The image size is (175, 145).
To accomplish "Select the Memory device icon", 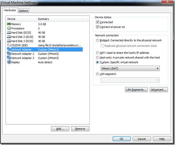I will 9,24.
